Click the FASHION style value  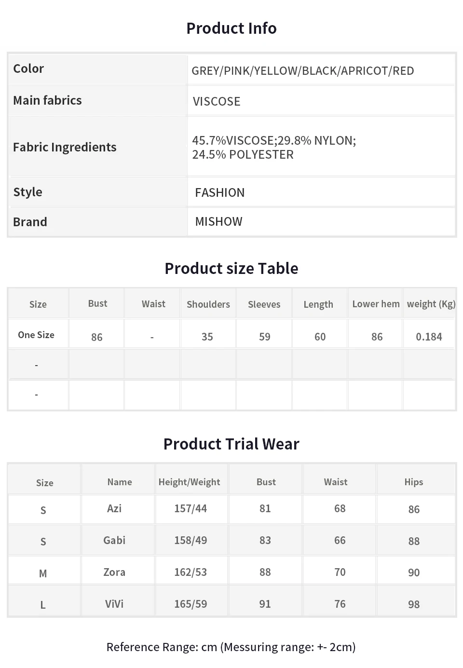[219, 192]
